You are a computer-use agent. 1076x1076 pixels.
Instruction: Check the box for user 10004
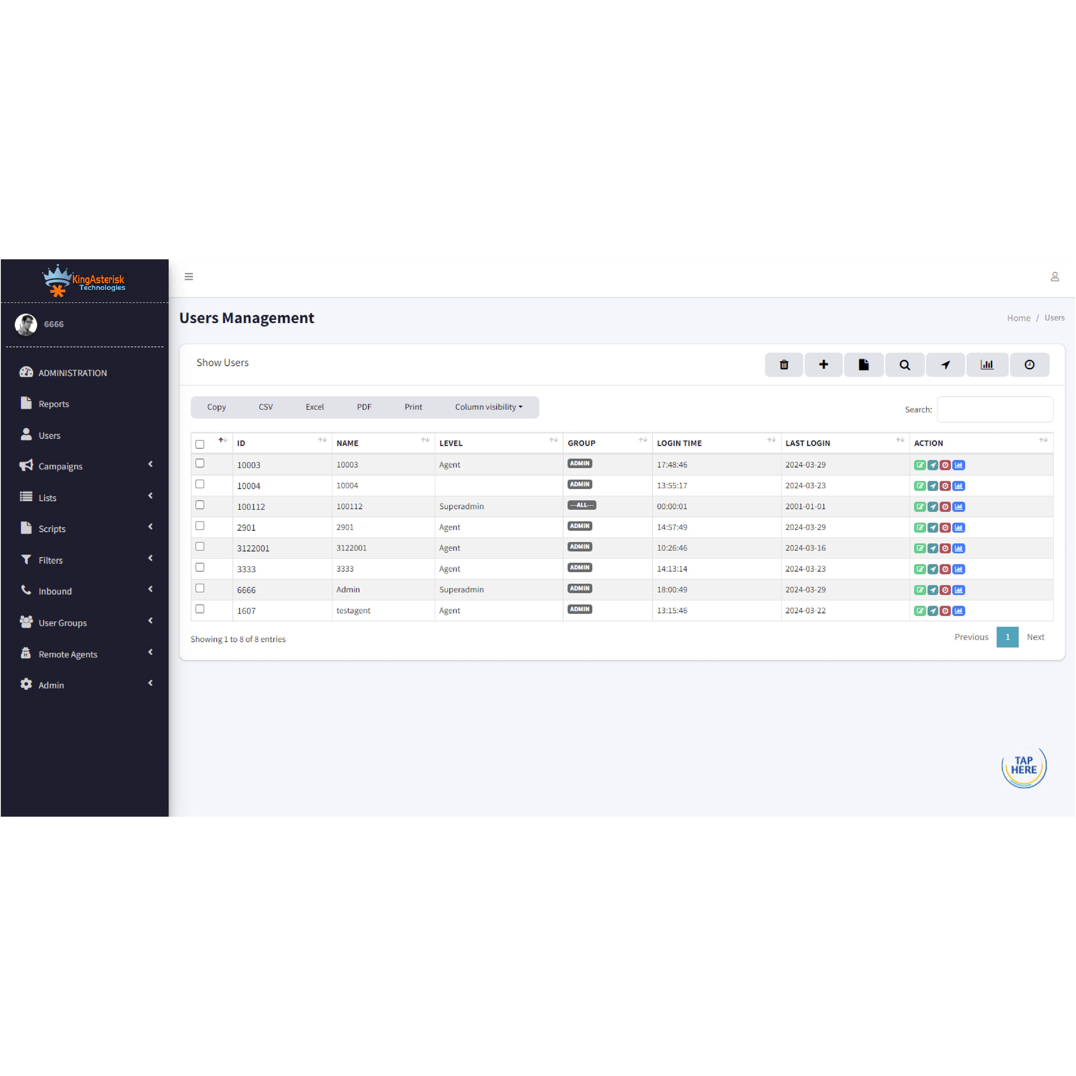pos(200,484)
